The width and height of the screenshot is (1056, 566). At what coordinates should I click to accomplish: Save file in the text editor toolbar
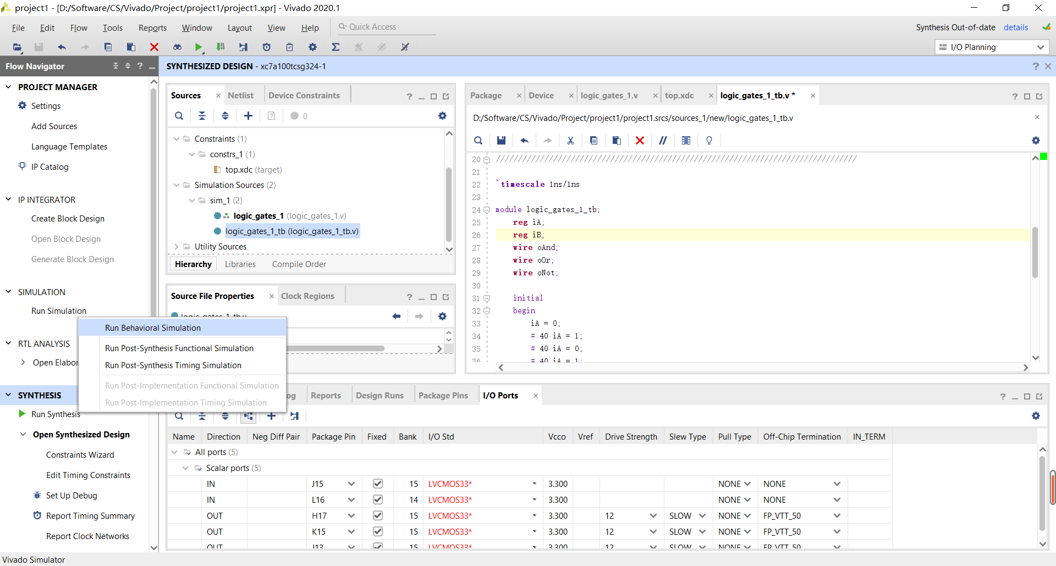click(501, 141)
